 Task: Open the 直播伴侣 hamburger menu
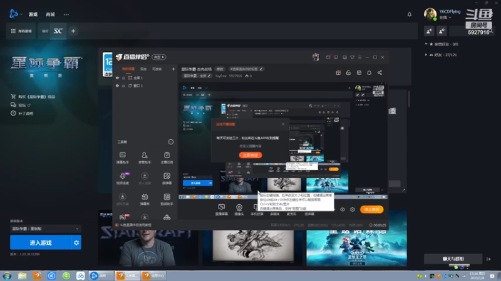(x=359, y=57)
